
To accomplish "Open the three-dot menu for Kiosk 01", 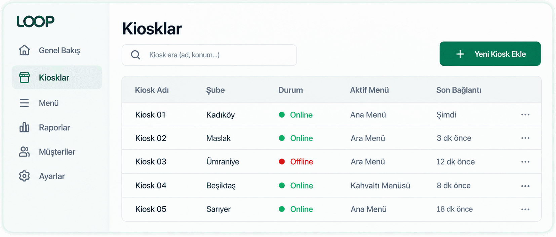I will [525, 115].
